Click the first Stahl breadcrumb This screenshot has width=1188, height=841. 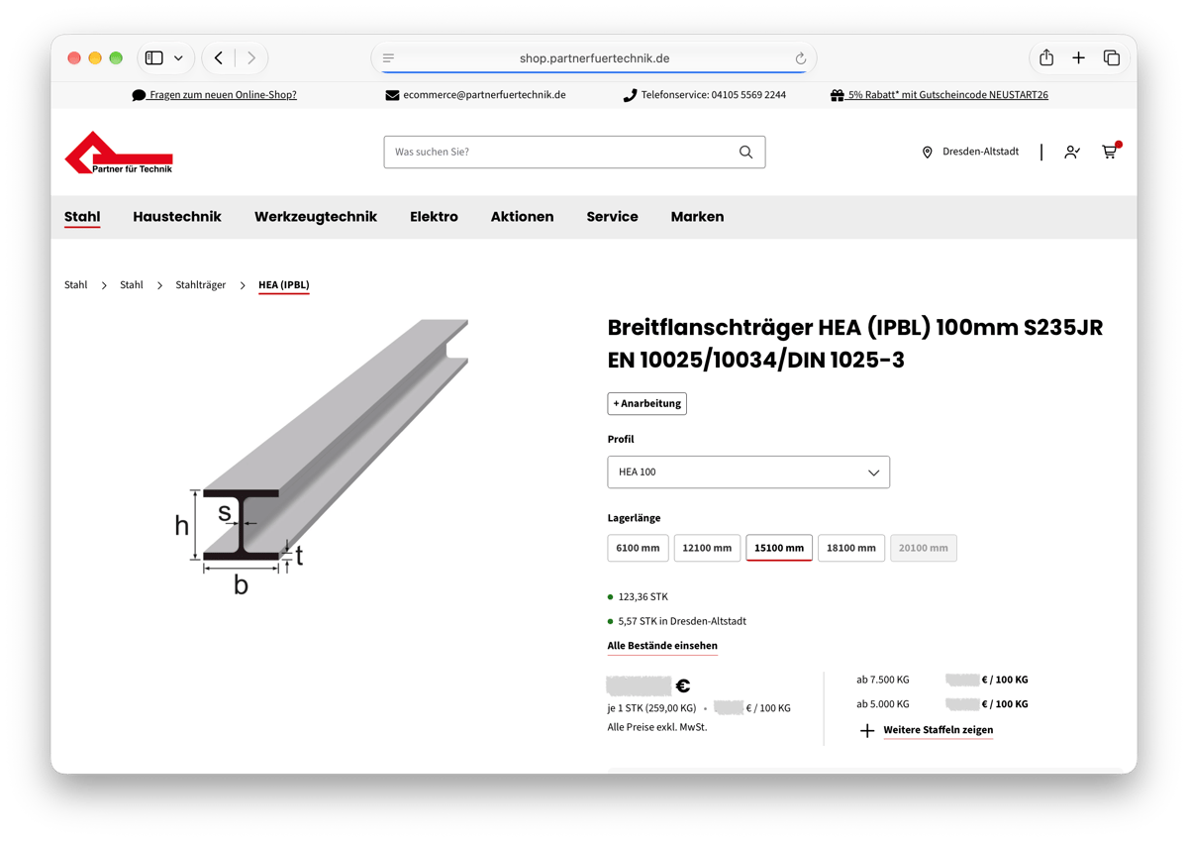75,285
